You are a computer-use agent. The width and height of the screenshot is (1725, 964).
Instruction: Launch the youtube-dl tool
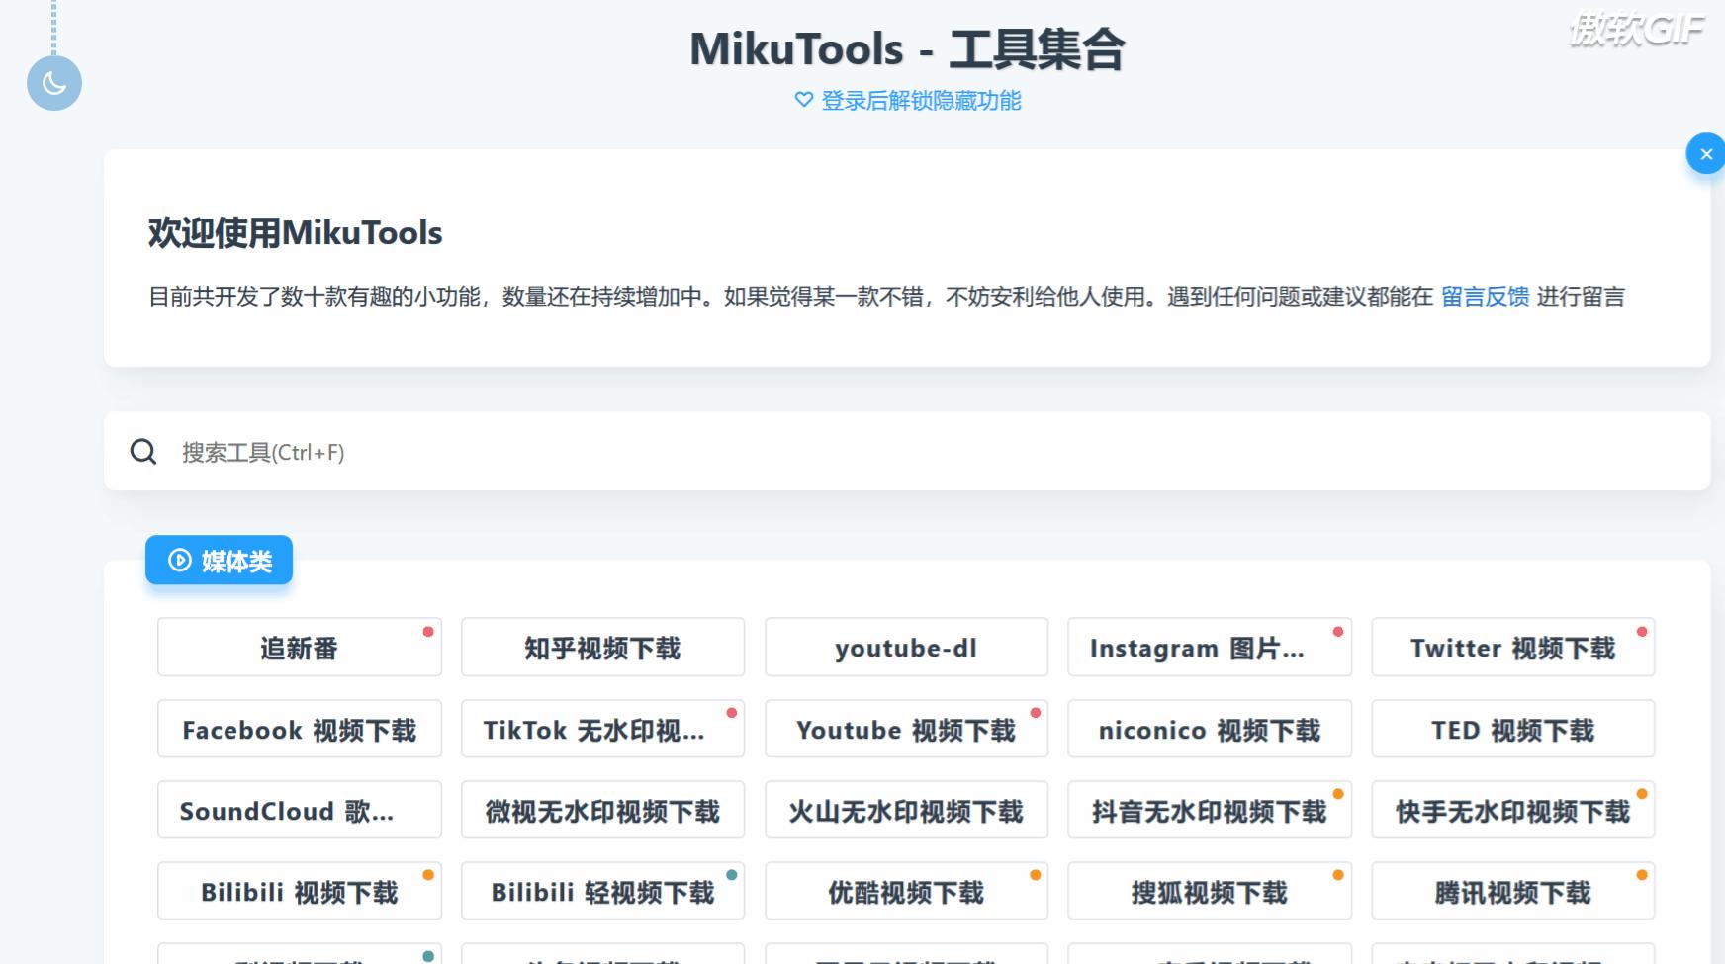coord(906,648)
